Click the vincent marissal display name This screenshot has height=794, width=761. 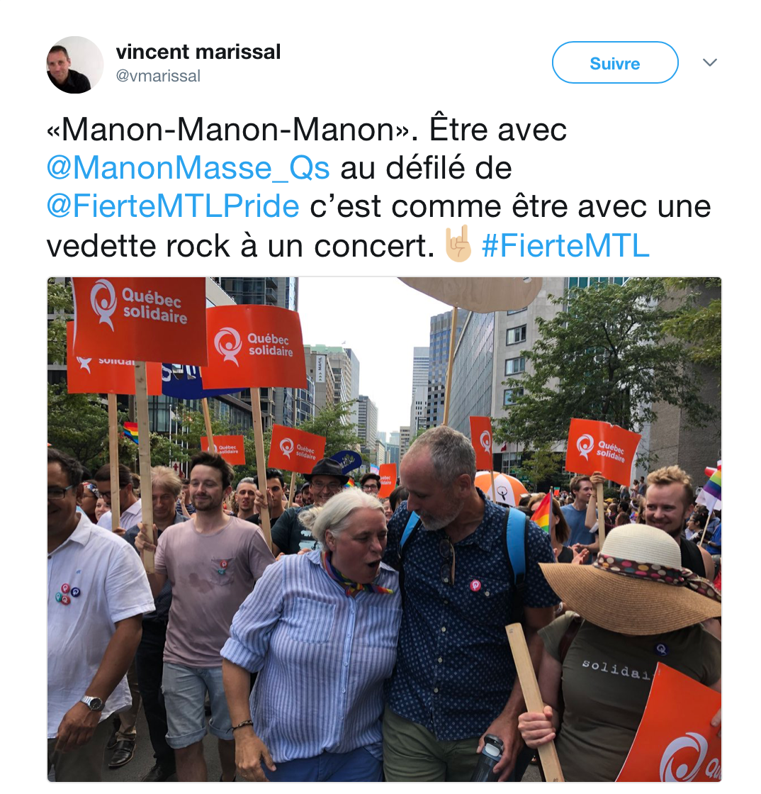198,52
